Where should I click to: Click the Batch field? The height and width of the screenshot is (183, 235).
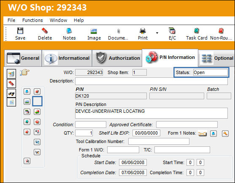[219, 96]
